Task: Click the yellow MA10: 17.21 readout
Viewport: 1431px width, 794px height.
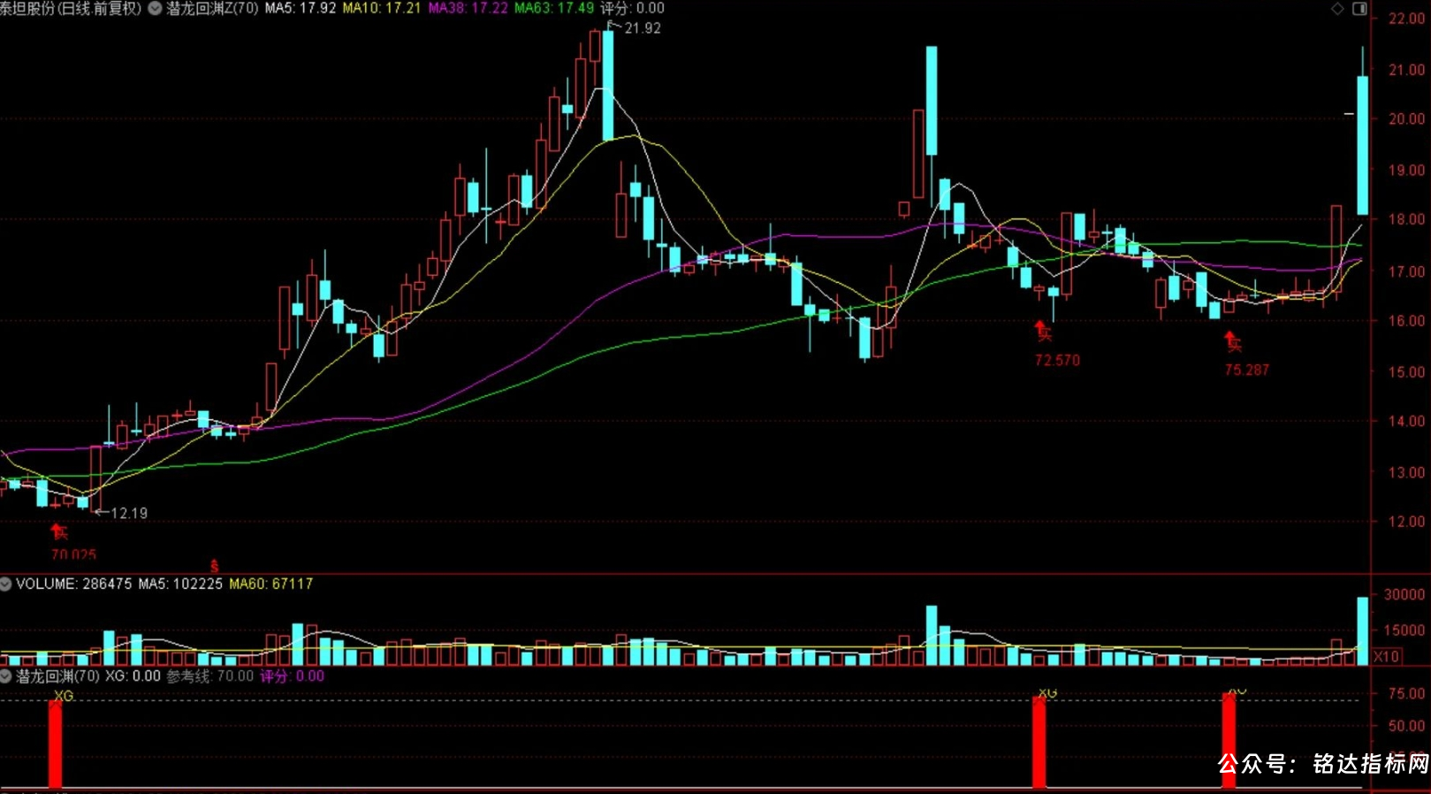Action: click(382, 8)
